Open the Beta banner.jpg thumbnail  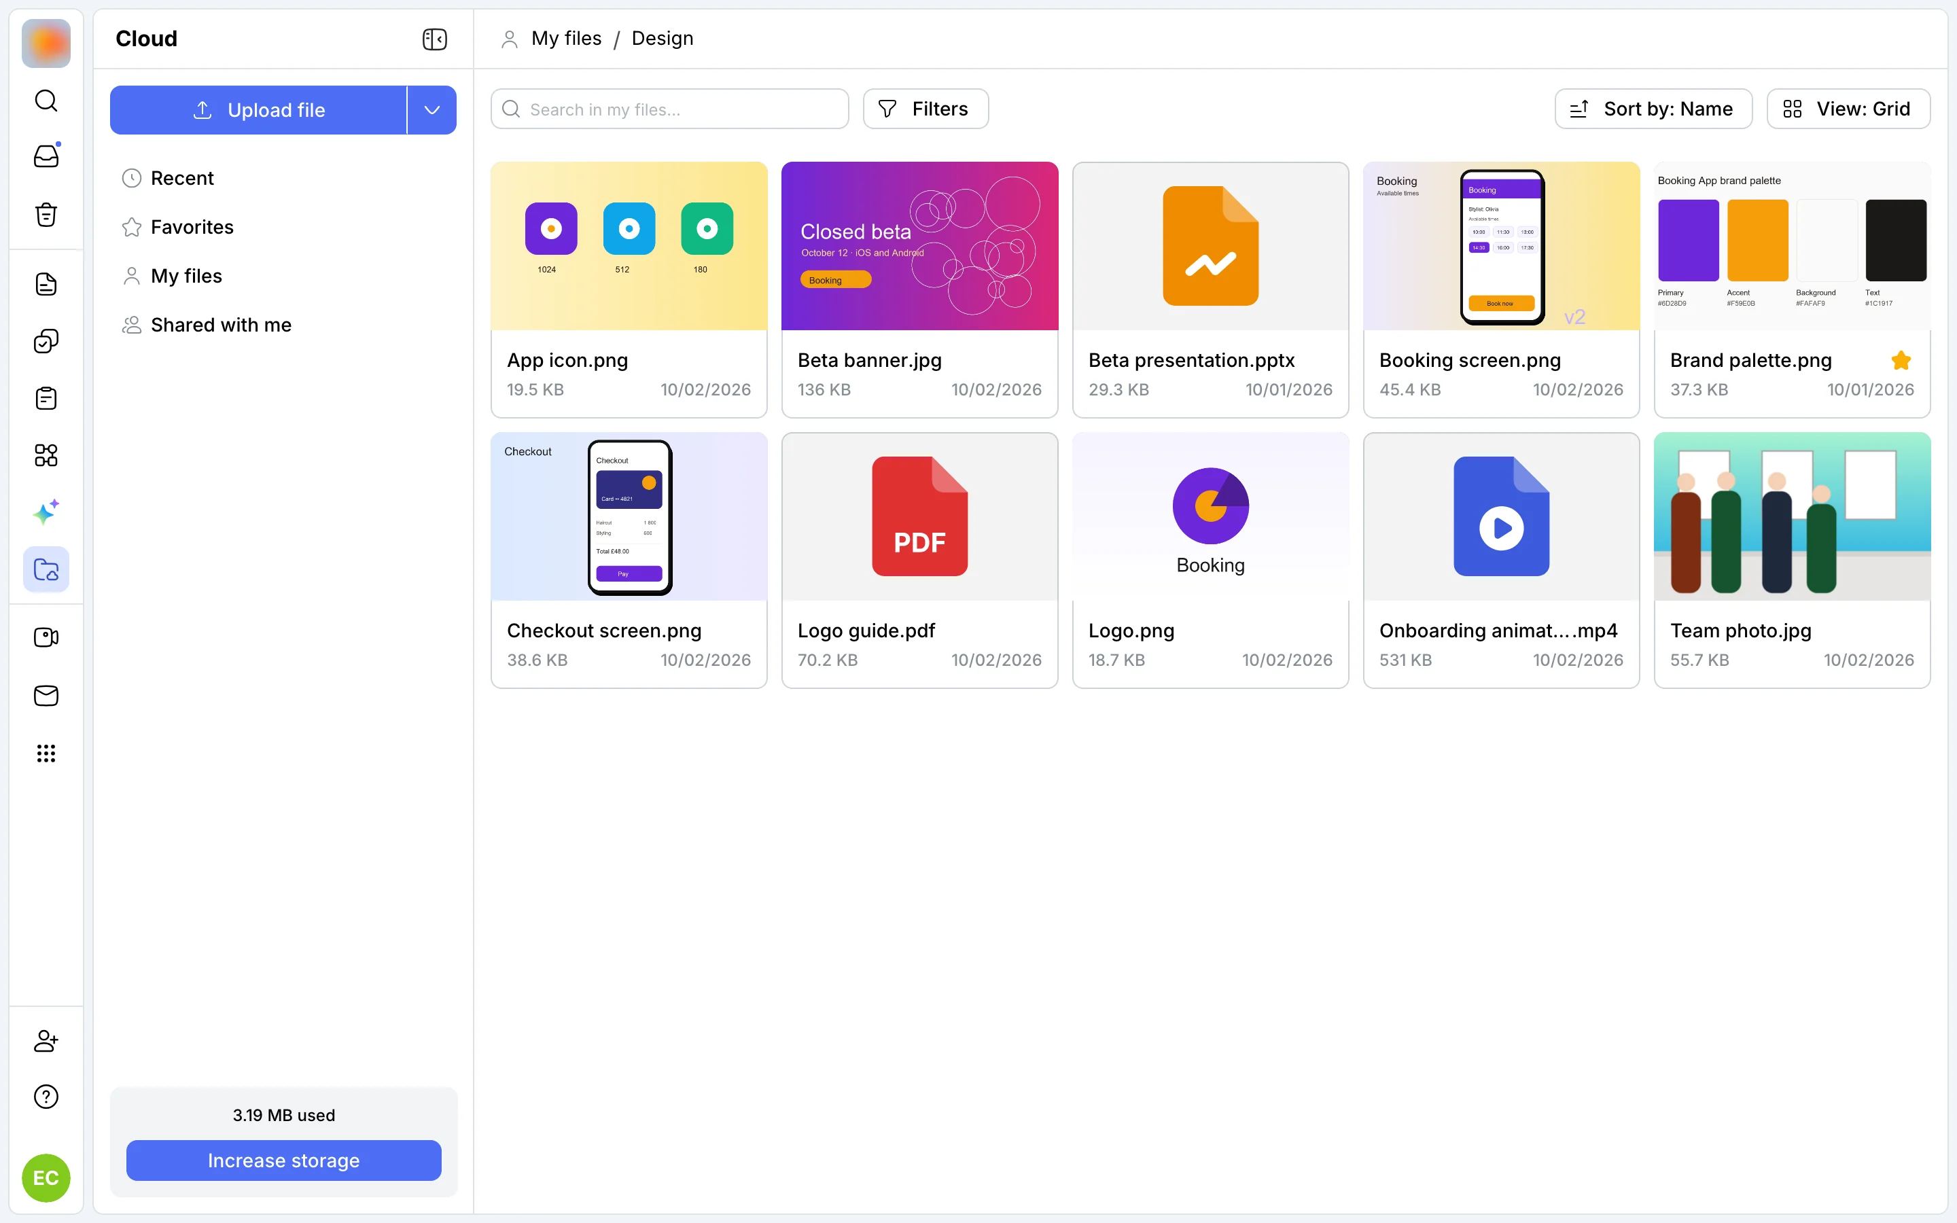919,246
